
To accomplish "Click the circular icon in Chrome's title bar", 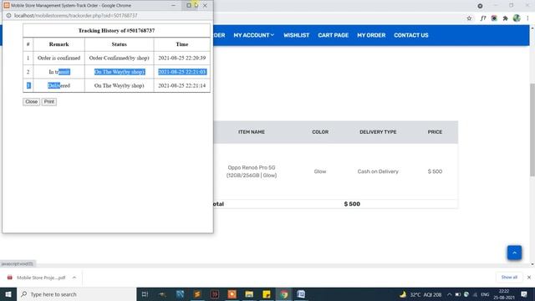I will tap(480, 6).
